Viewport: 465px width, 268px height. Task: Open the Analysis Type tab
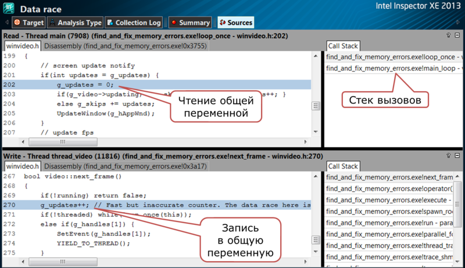pos(76,23)
